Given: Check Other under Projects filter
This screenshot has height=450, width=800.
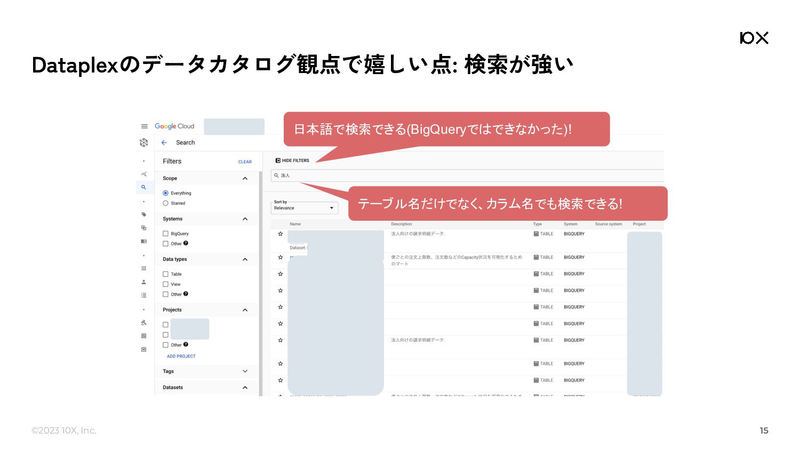Looking at the screenshot, I should coord(165,345).
